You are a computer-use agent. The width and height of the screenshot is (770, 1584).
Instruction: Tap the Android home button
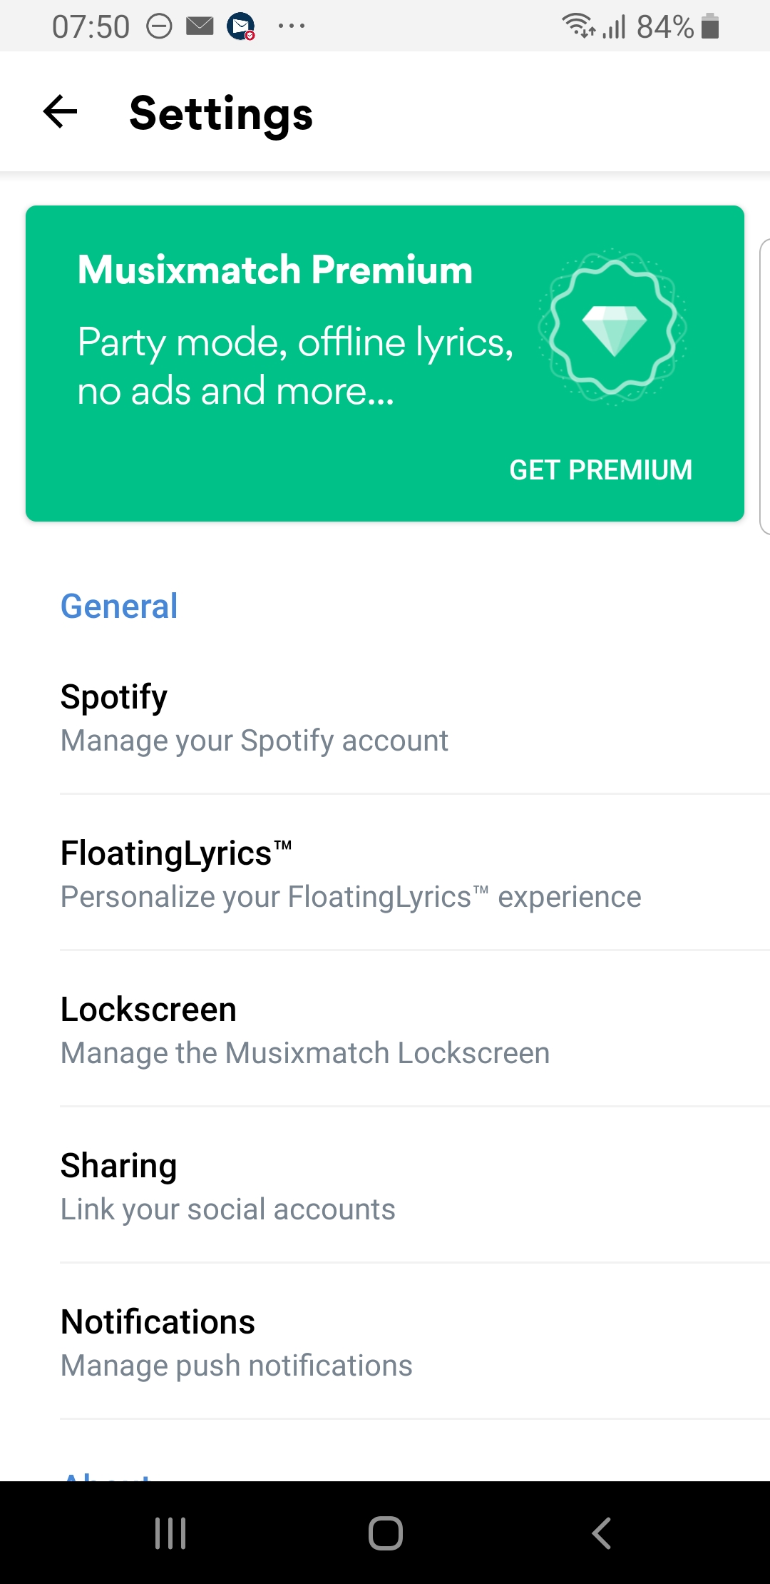[386, 1533]
